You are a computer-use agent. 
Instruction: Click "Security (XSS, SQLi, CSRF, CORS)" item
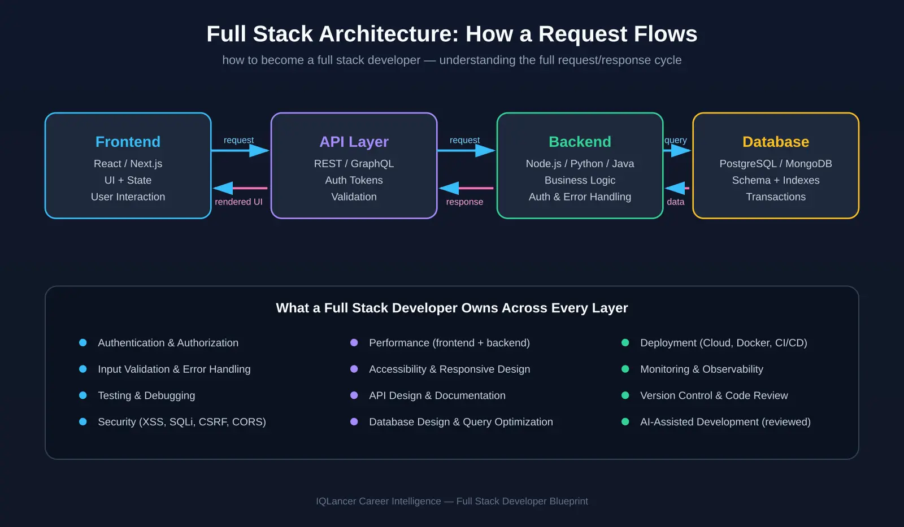(x=182, y=422)
